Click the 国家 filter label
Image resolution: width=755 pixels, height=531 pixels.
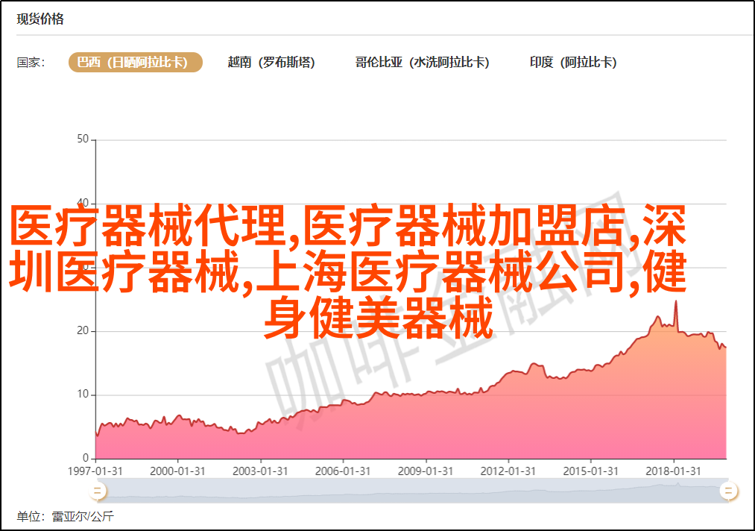point(31,63)
